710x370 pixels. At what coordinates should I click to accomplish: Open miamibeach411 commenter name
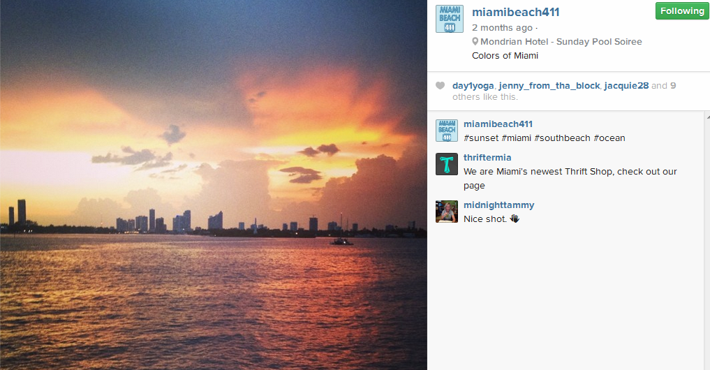[498, 124]
